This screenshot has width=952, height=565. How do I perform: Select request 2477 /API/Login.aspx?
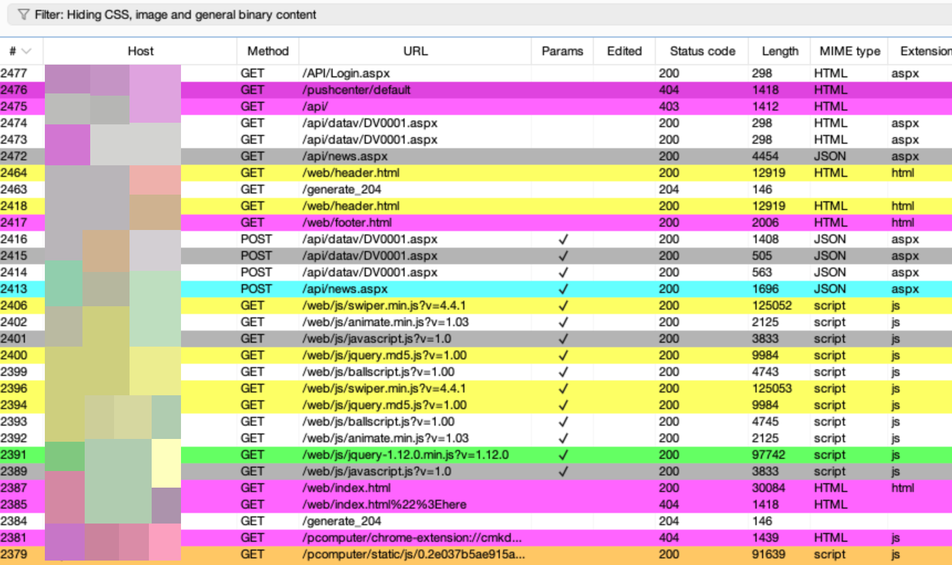pyautogui.click(x=345, y=73)
